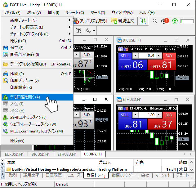Increase ETHUSD lot volume with up arrow
Viewport: 196px width, 188px height.
click(x=159, y=115)
